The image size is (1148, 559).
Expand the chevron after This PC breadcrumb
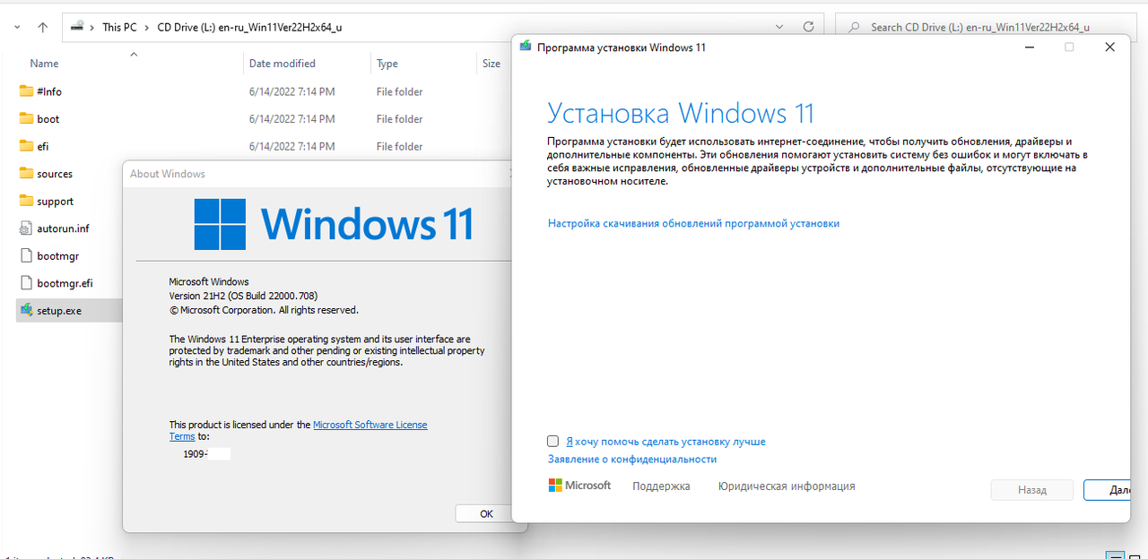pyautogui.click(x=146, y=27)
